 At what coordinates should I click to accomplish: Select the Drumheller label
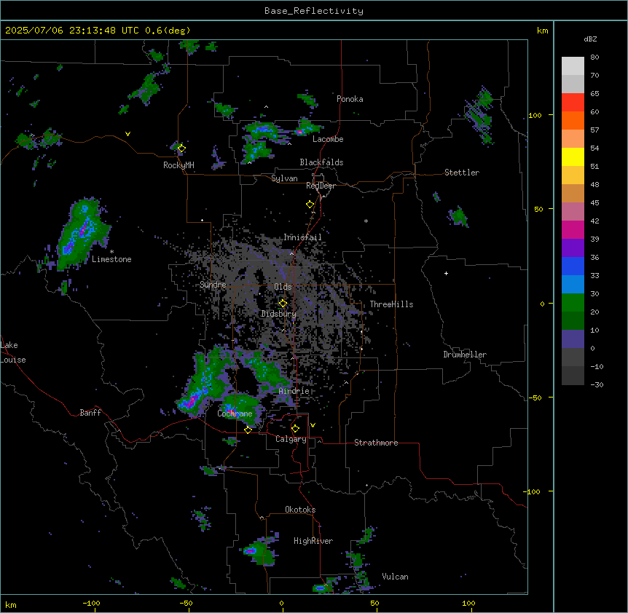click(465, 355)
